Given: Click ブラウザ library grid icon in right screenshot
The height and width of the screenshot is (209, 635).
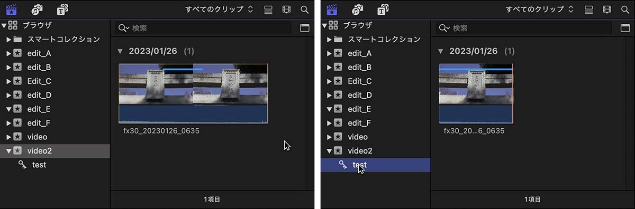Looking at the screenshot, I should click(334, 25).
